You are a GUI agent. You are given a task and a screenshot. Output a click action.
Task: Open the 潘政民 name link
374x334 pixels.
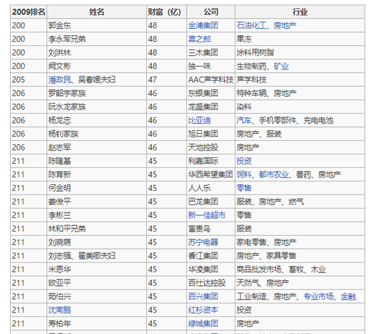59,80
